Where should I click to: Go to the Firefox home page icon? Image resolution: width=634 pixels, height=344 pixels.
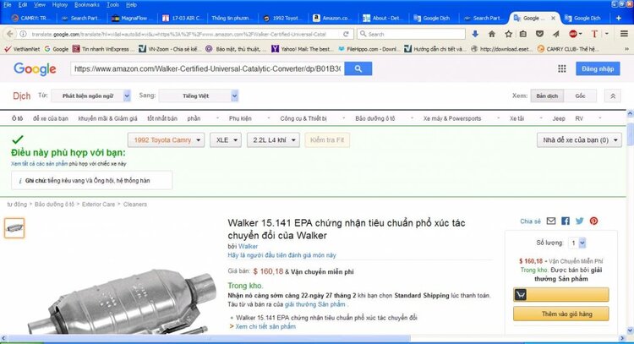[x=492, y=34]
